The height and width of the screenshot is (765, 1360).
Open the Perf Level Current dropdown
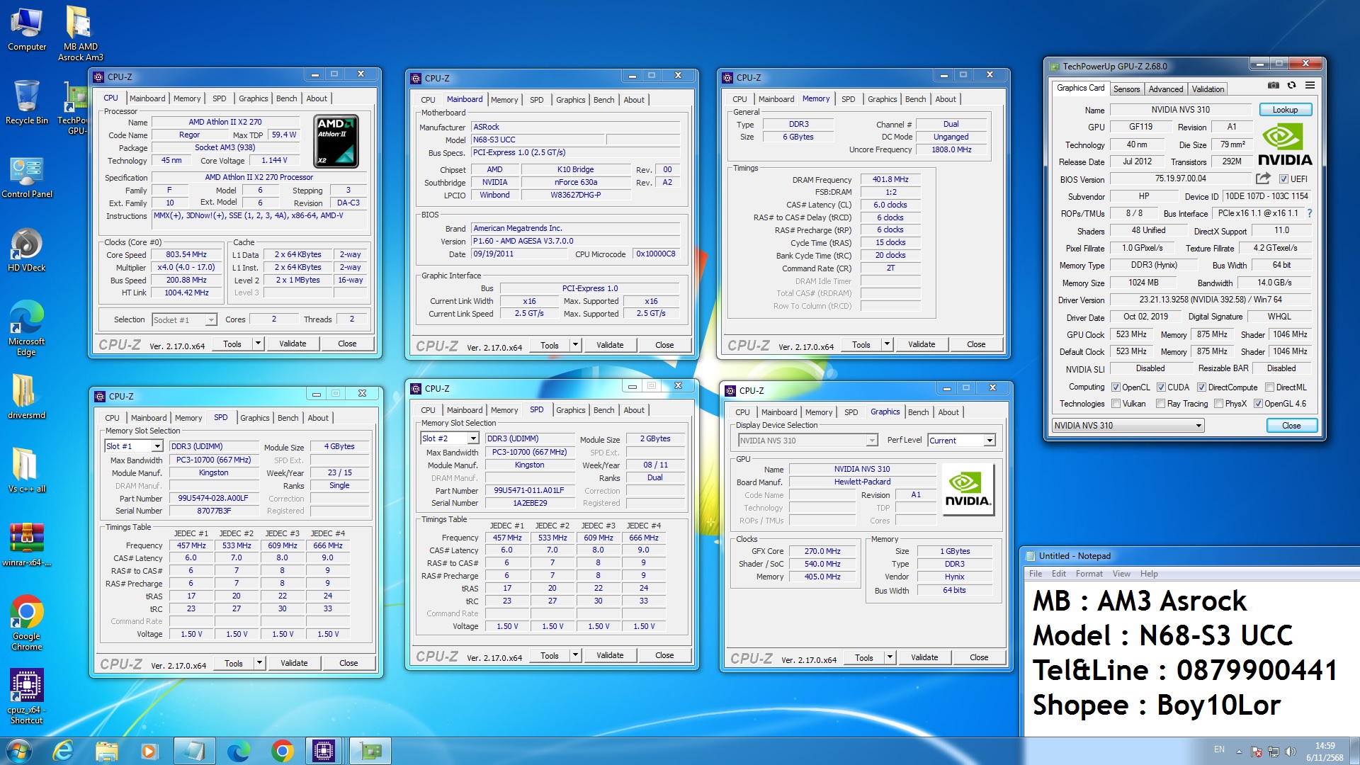coord(989,441)
